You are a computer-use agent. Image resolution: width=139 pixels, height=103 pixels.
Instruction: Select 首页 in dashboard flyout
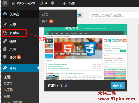45,15
